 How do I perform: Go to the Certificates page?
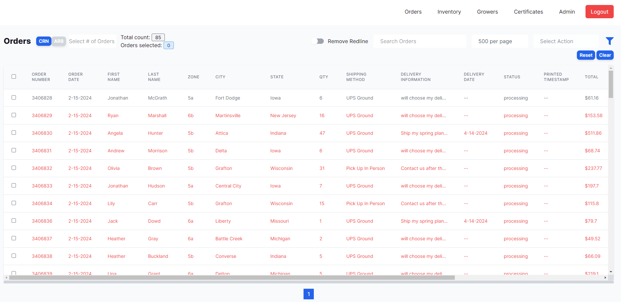pos(528,12)
